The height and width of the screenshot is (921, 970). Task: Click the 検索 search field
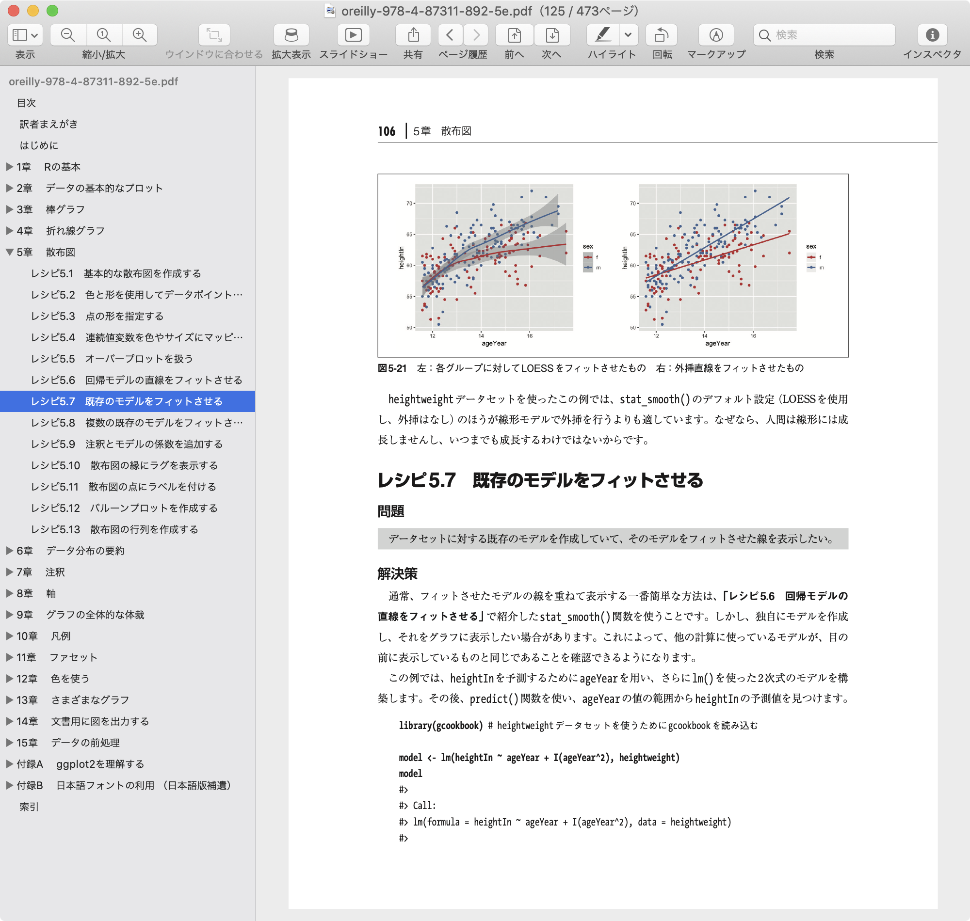[x=824, y=35]
